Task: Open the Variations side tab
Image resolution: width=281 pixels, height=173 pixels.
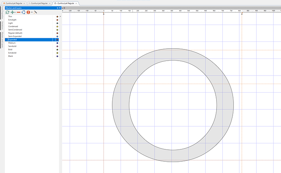Action: [x=2, y=25]
